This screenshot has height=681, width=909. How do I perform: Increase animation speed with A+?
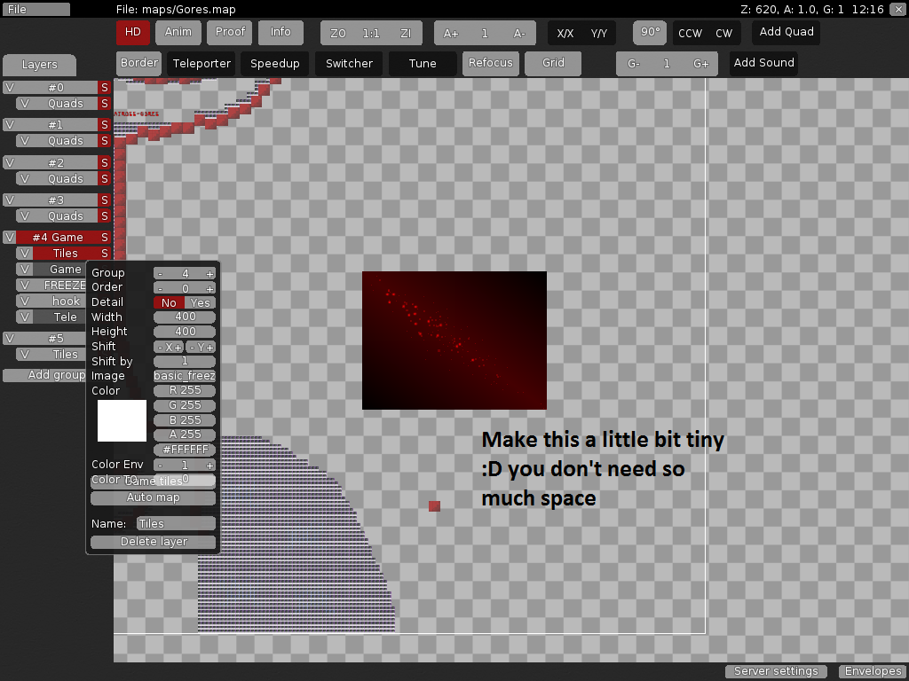click(x=451, y=34)
